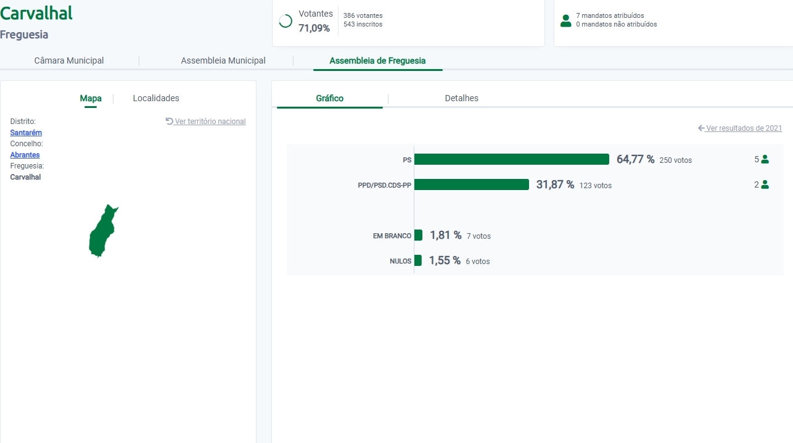Open the Santarém district link
The image size is (793, 443).
[x=26, y=133]
